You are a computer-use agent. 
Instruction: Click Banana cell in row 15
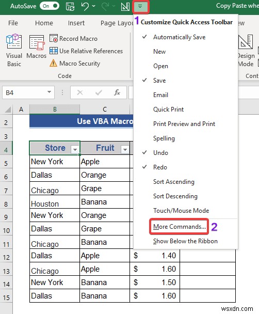pos(105,296)
